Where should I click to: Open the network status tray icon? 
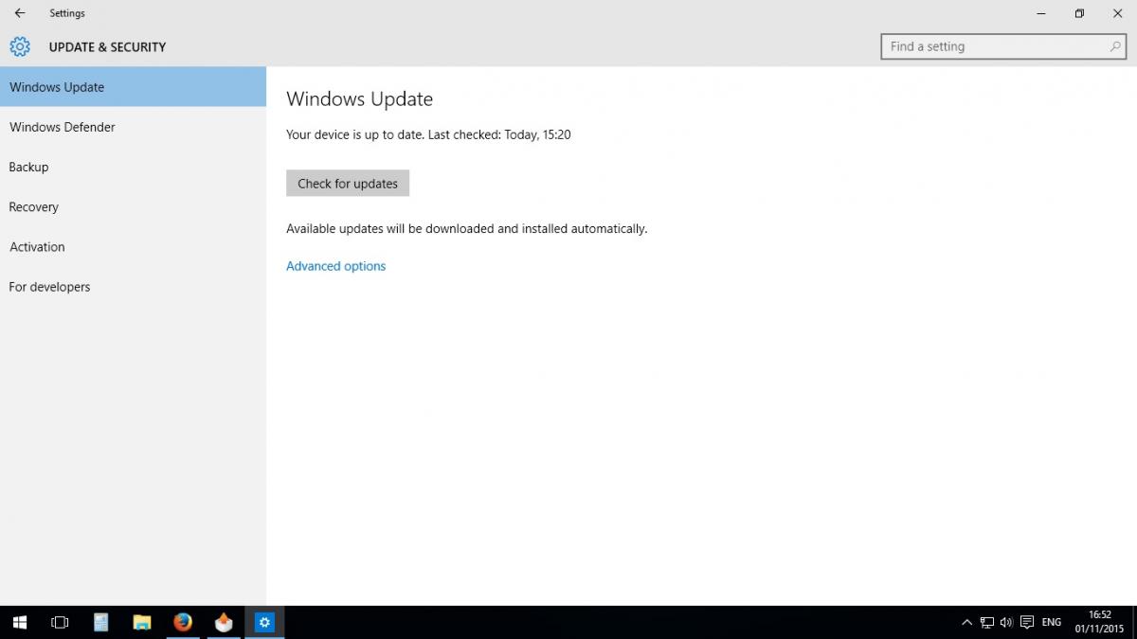tap(986, 622)
